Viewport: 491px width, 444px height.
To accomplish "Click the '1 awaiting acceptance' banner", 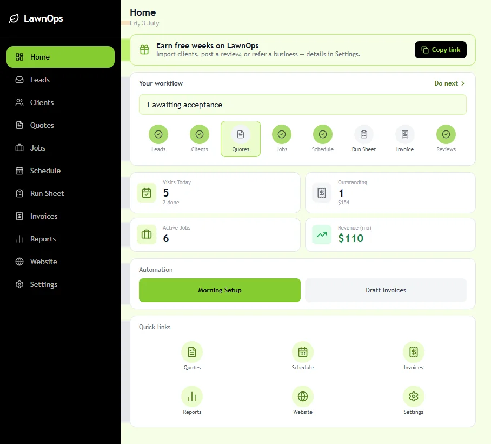I will [303, 105].
